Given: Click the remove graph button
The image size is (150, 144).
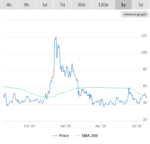Looking at the screenshot, I should pos(135,14).
